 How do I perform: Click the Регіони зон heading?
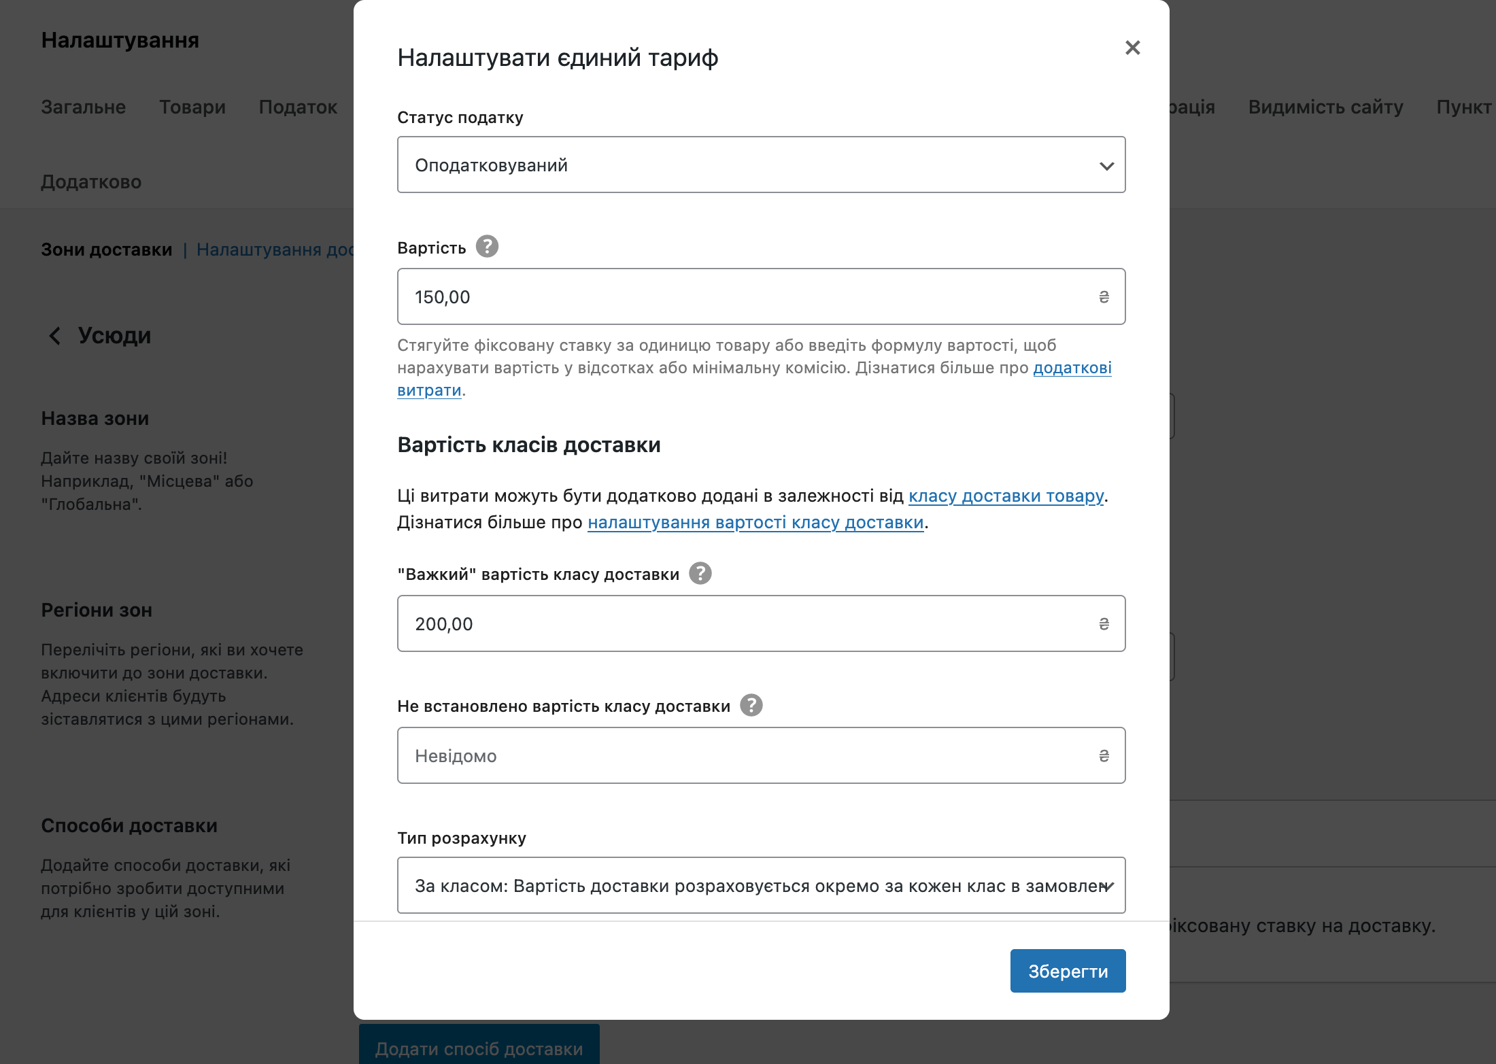pos(97,610)
